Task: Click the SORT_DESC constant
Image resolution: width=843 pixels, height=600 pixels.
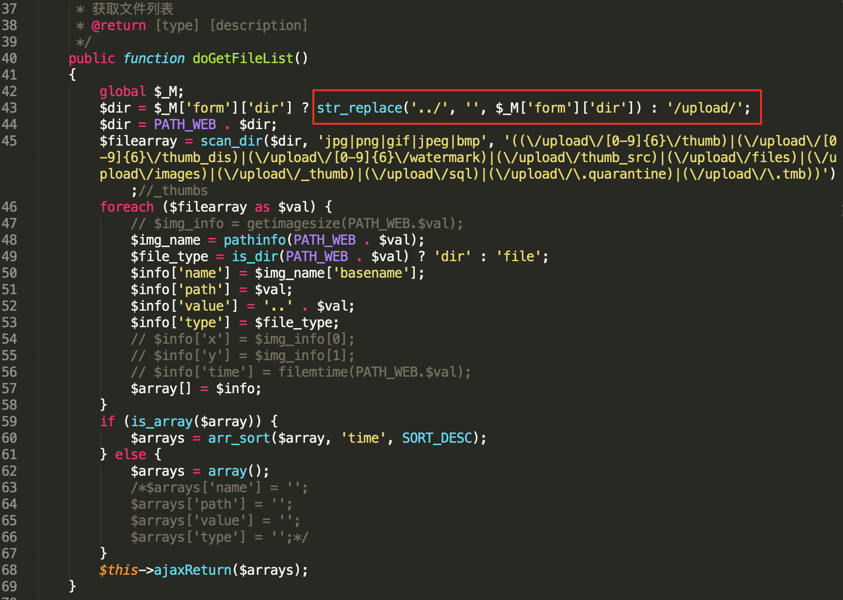Action: (437, 438)
